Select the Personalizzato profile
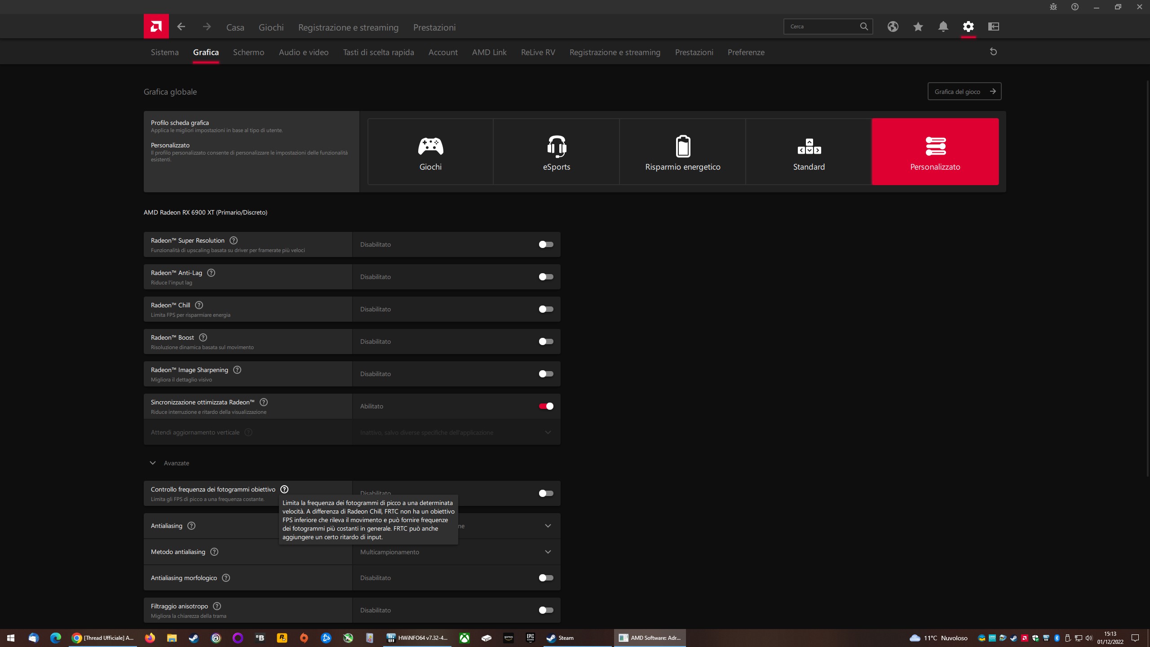The image size is (1150, 647). coord(935,151)
